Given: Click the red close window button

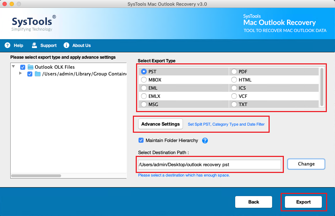Looking at the screenshot, I should pos(5,4).
